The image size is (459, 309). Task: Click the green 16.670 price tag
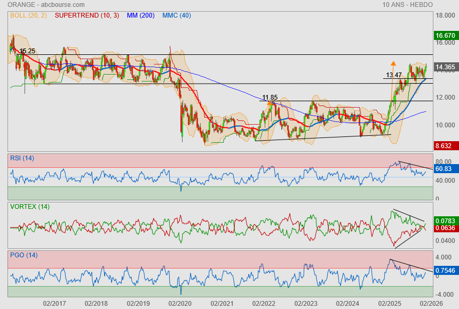pyautogui.click(x=445, y=36)
